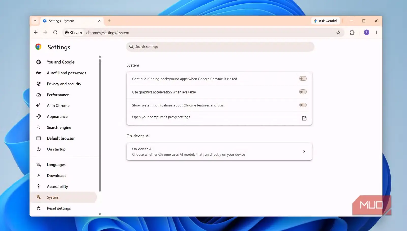Image resolution: width=407 pixels, height=231 pixels.
Task: Toggle Use graphics acceleration when available
Action: pyautogui.click(x=303, y=92)
